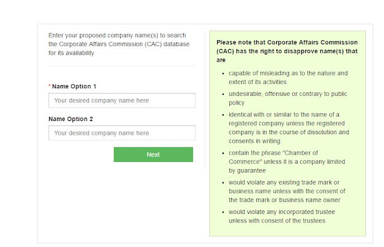Click the bold "Please note" notice heading

click(x=287, y=51)
